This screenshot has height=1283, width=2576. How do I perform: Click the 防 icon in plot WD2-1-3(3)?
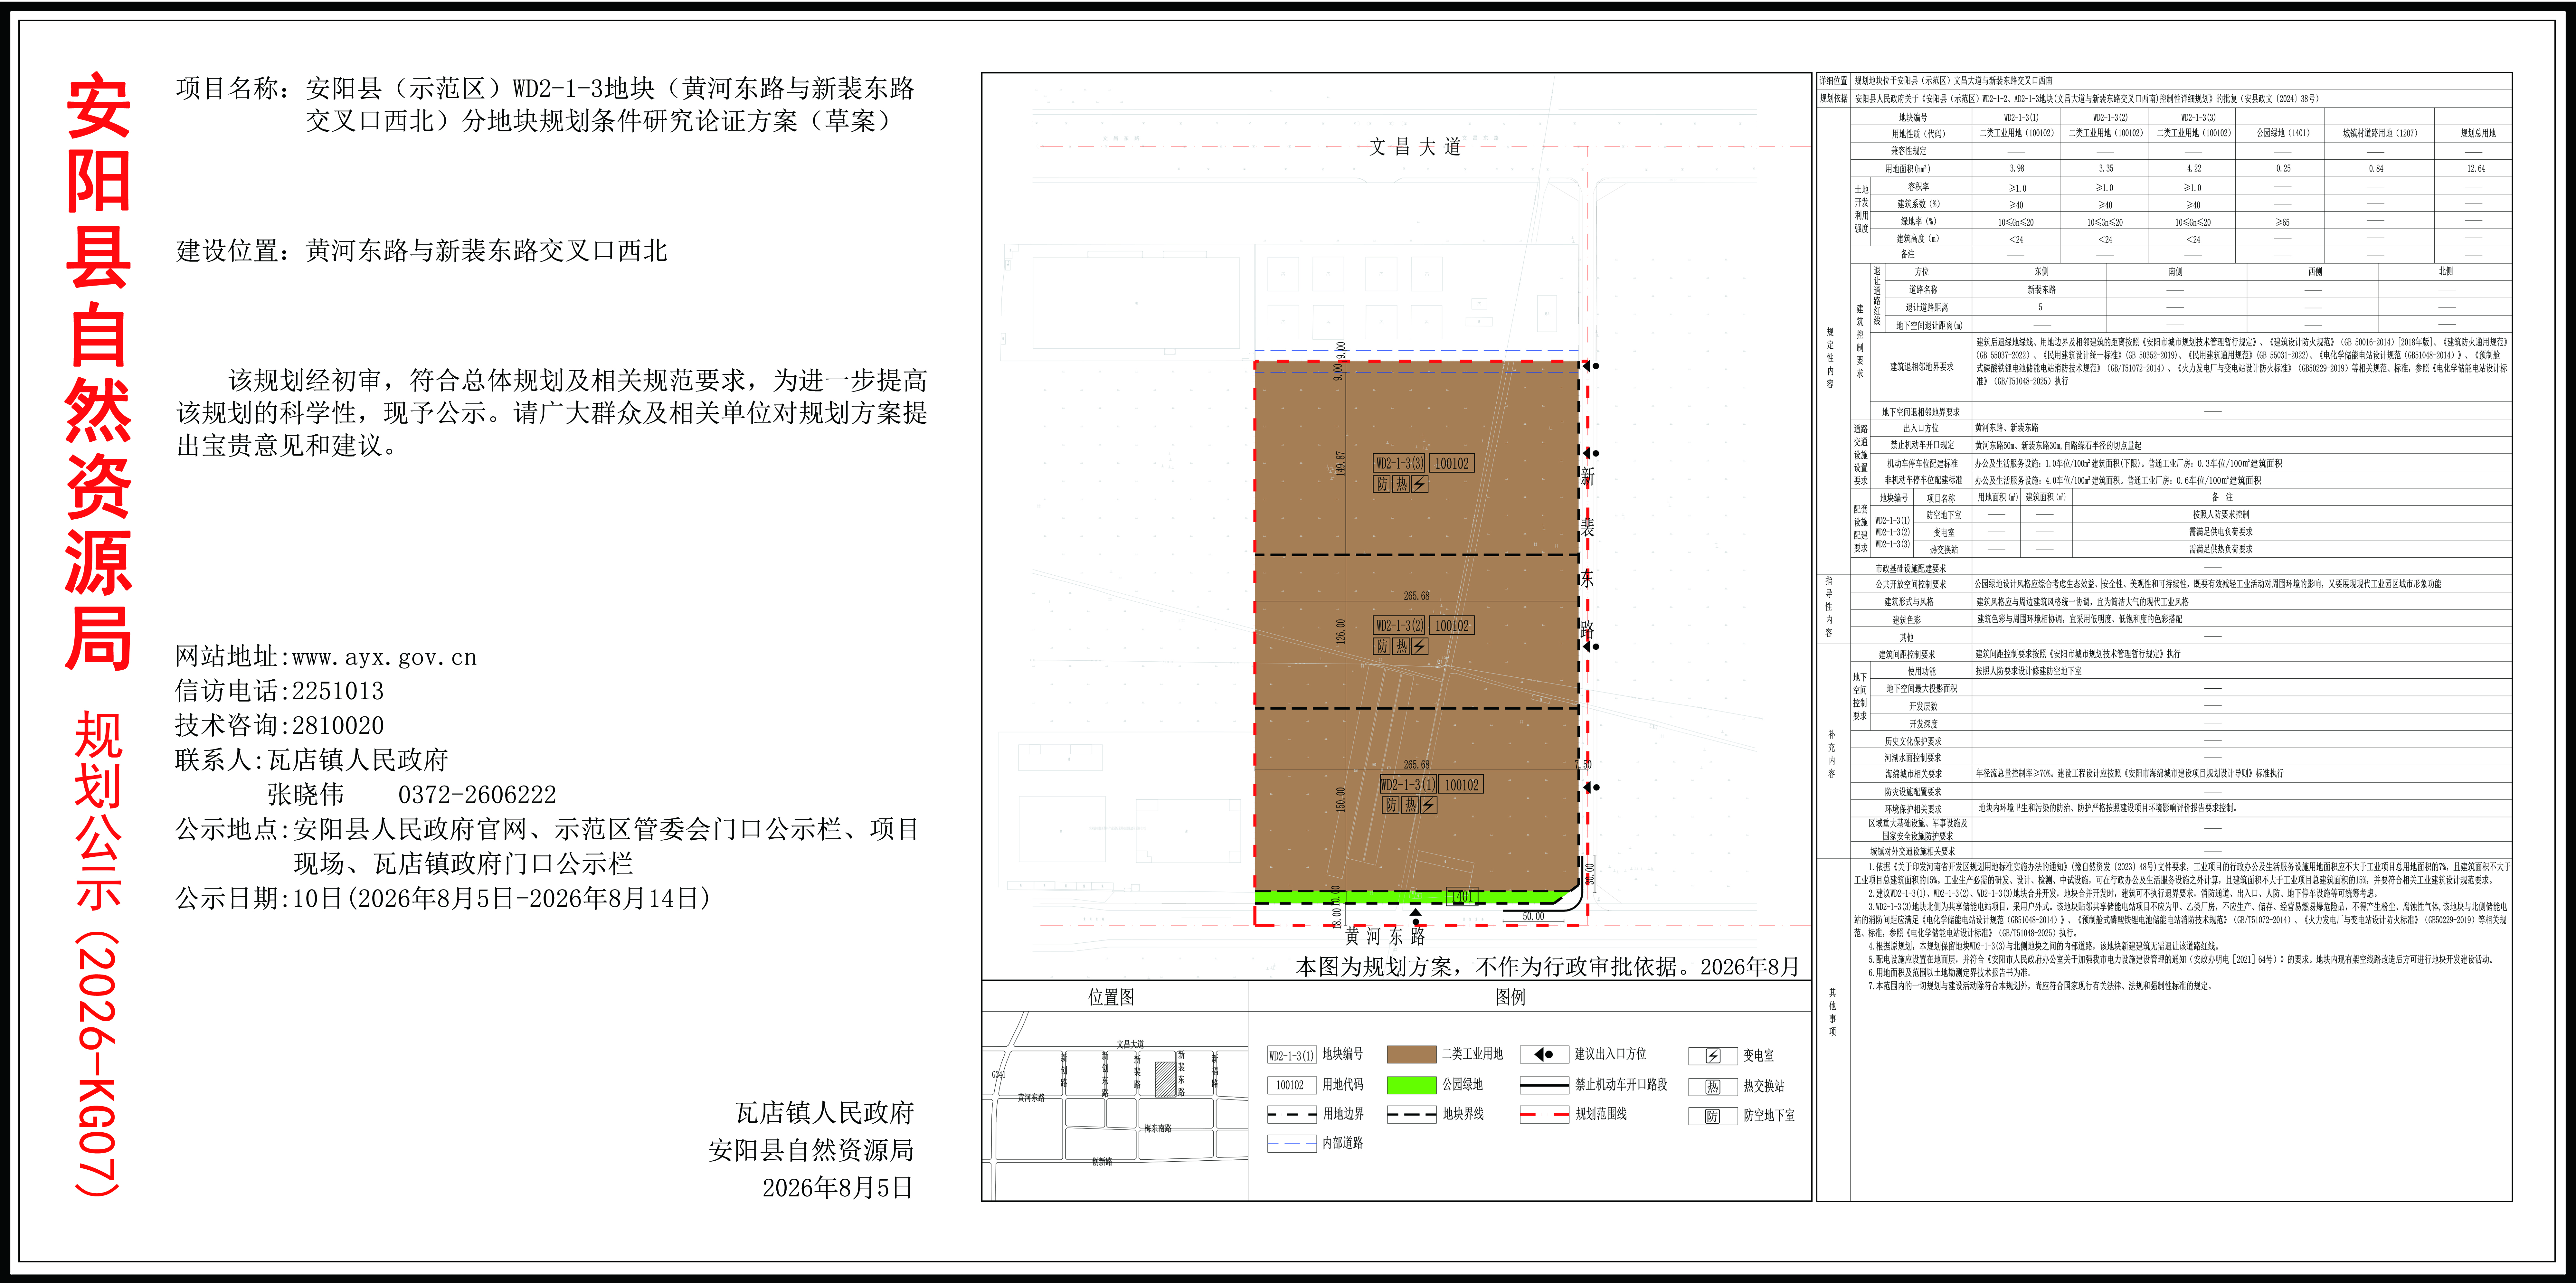(1382, 484)
